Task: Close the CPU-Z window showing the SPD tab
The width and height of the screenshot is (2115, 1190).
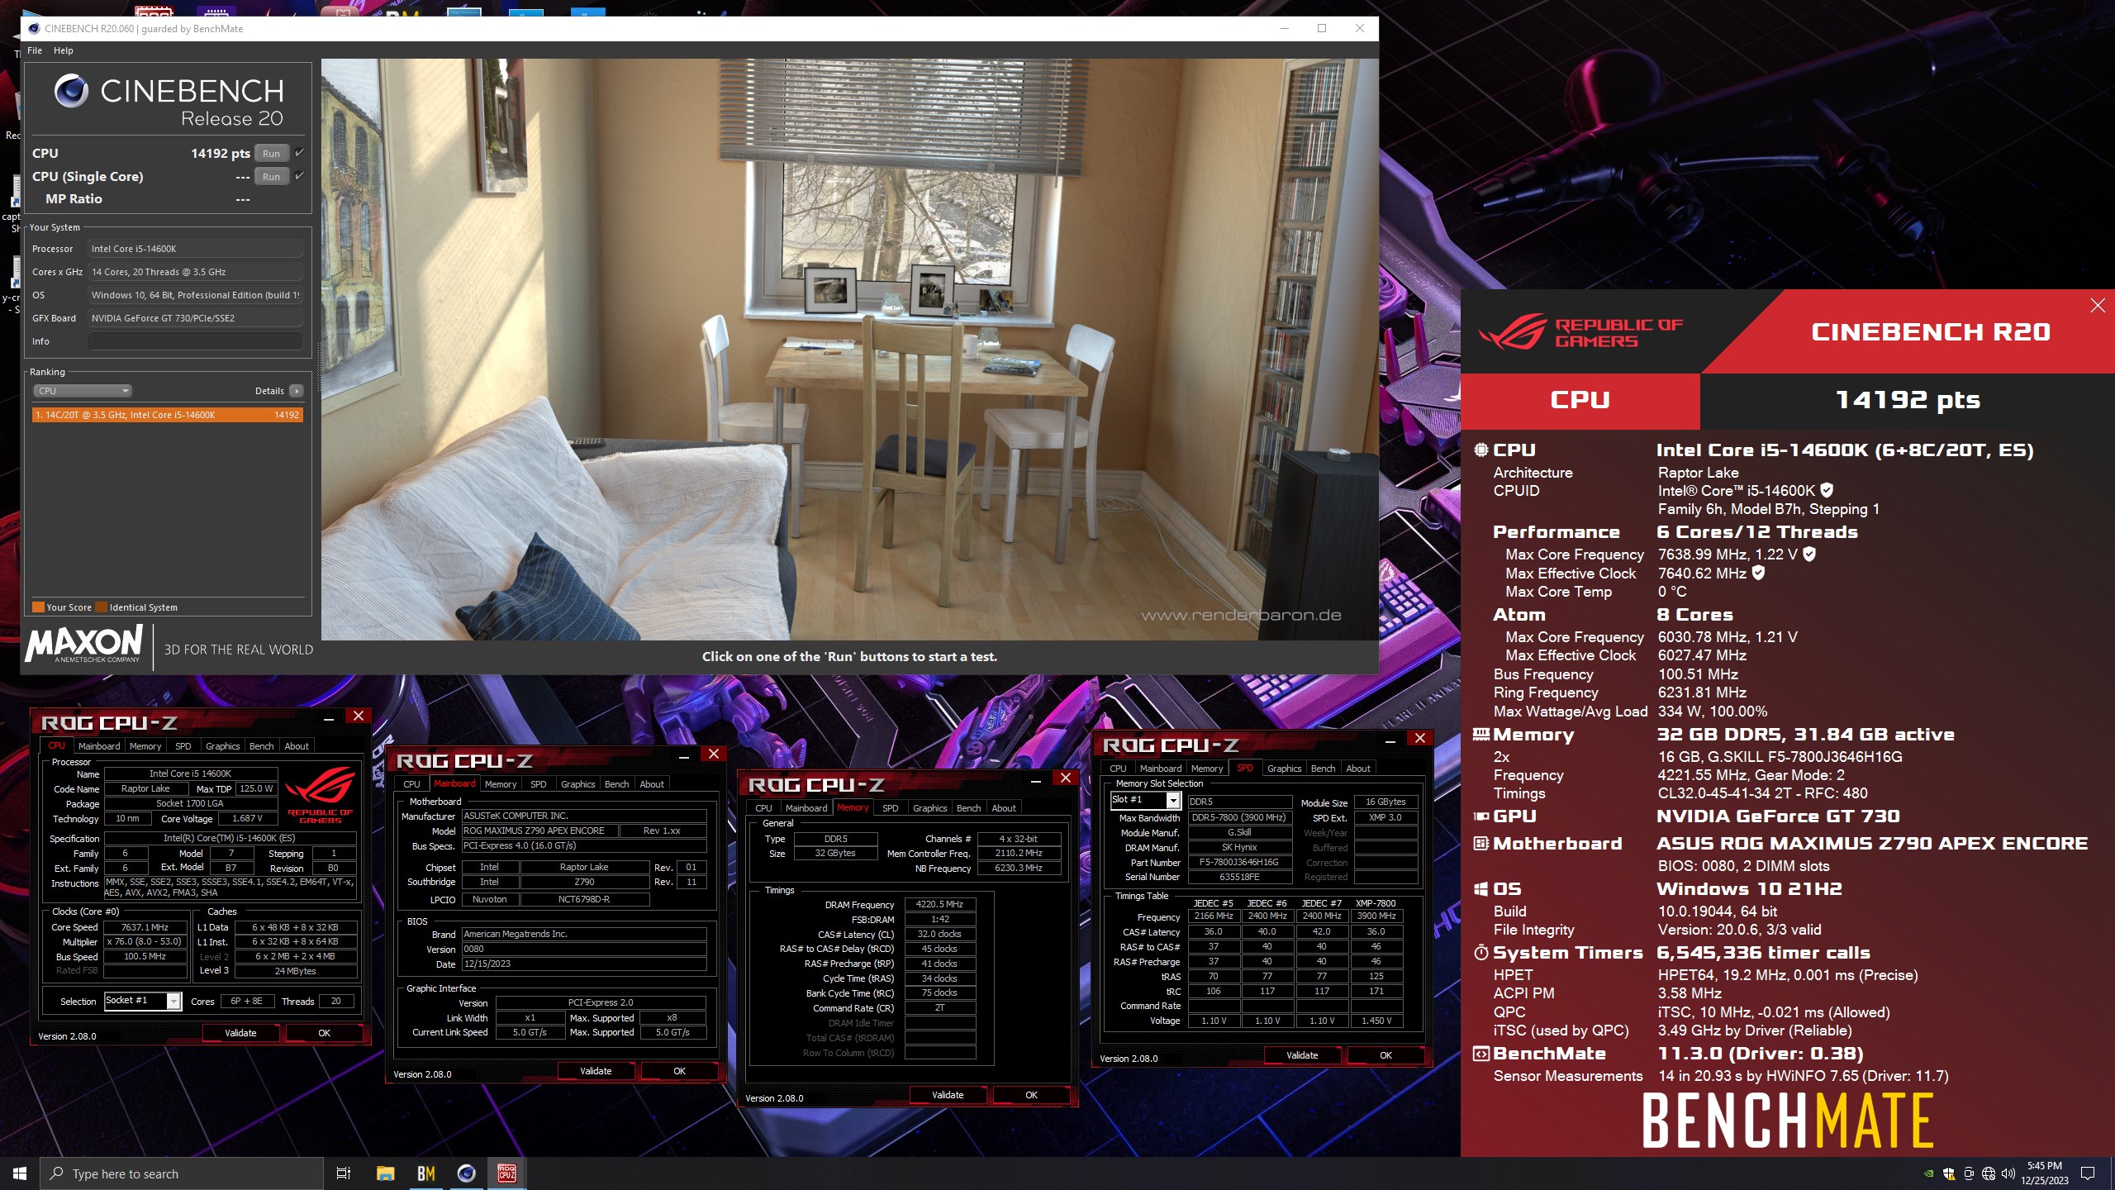Action: pyautogui.click(x=1420, y=738)
